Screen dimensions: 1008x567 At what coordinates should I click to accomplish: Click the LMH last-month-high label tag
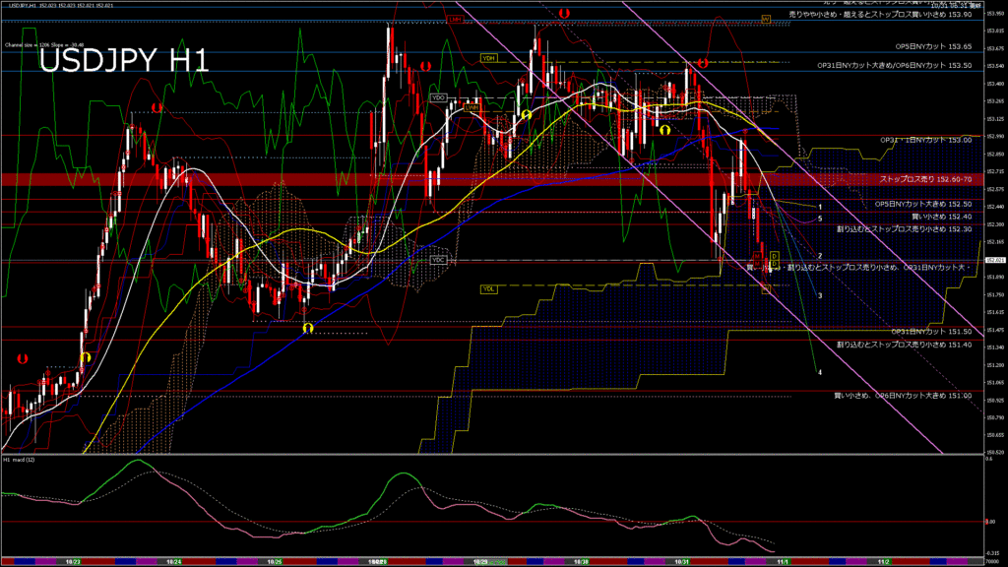pyautogui.click(x=455, y=19)
